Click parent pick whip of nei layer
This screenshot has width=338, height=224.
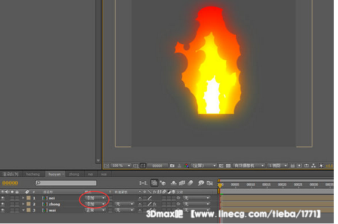click(179, 198)
